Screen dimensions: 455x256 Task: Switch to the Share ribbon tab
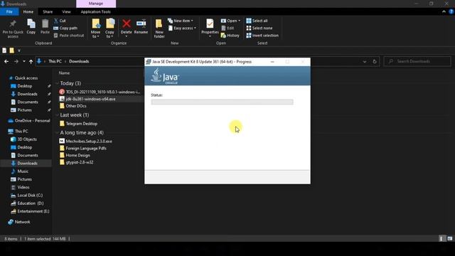pyautogui.click(x=48, y=11)
